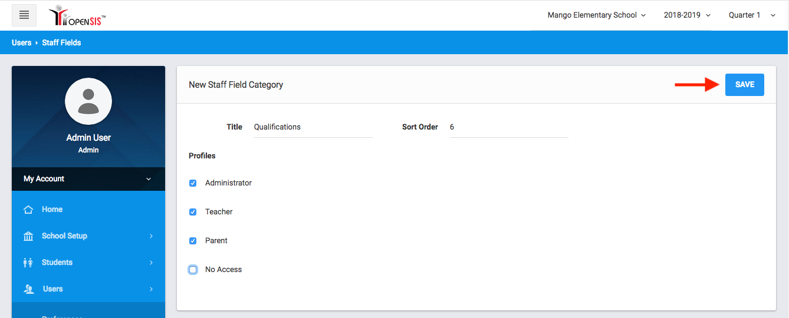
Task: Save the new staff field category
Action: (x=744, y=85)
